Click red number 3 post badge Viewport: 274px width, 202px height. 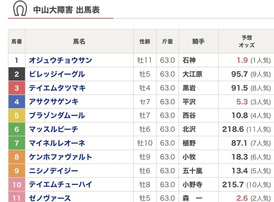click(x=17, y=88)
